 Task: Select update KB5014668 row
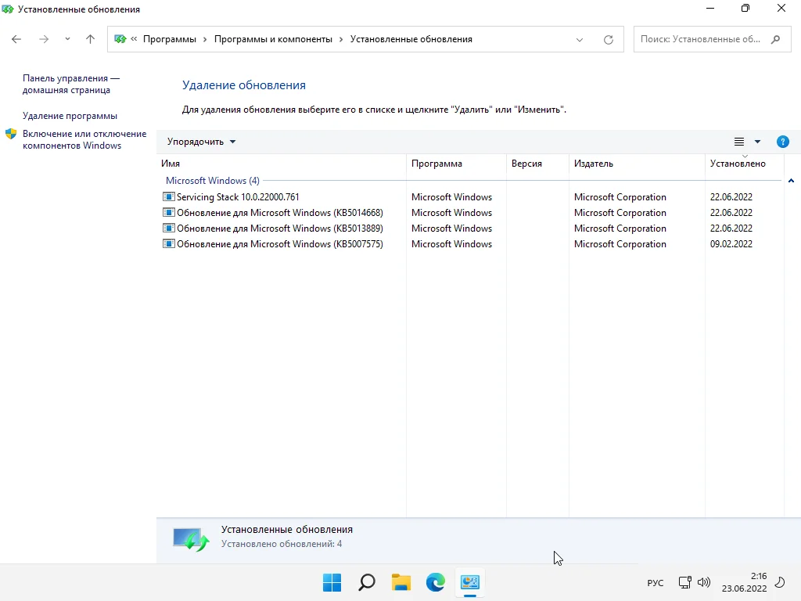coord(470,213)
